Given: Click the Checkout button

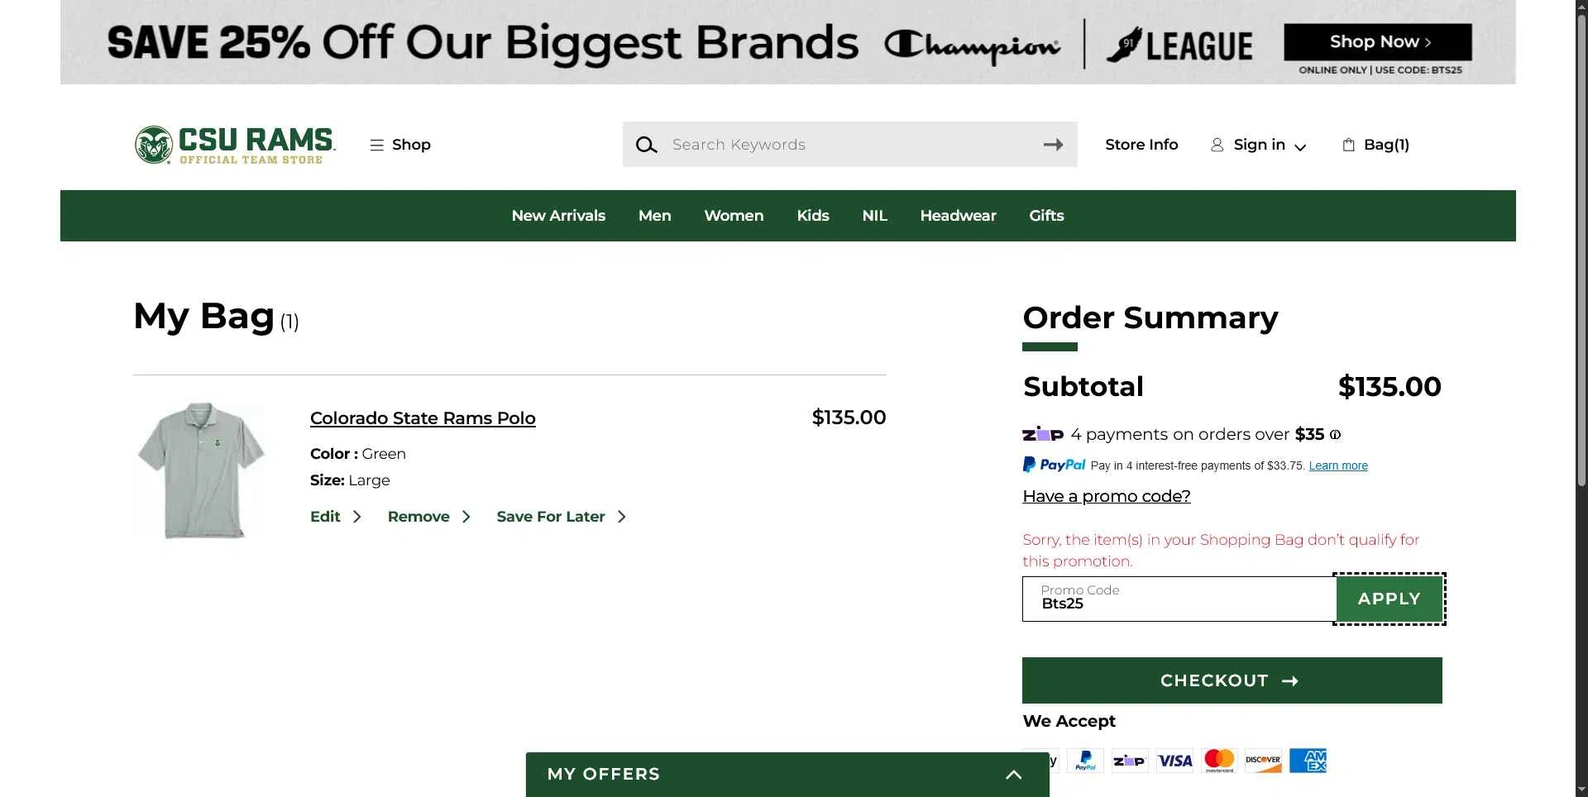Looking at the screenshot, I should [x=1232, y=680].
